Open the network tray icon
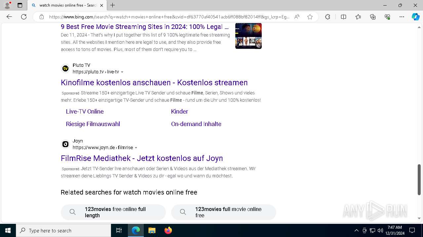The image size is (423, 237). coord(372,230)
